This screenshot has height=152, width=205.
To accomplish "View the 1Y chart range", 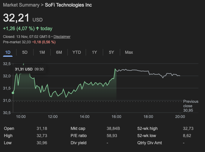I will click(94, 52).
